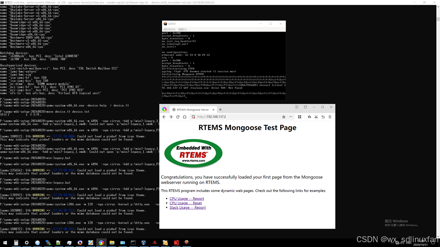Click the skin shirt icon in browser title bar
440x247 pixels.
click(x=305, y=107)
